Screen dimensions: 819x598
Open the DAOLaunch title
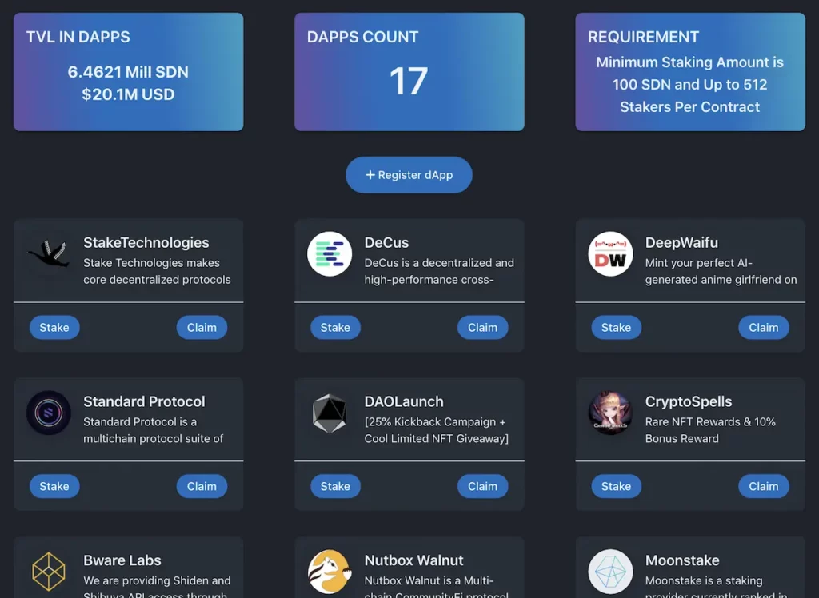tap(404, 401)
